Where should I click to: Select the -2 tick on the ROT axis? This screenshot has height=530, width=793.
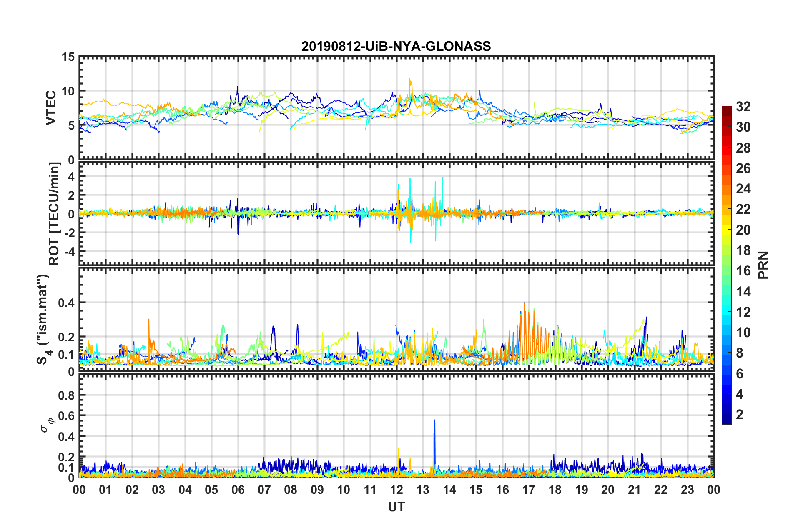pos(69,232)
